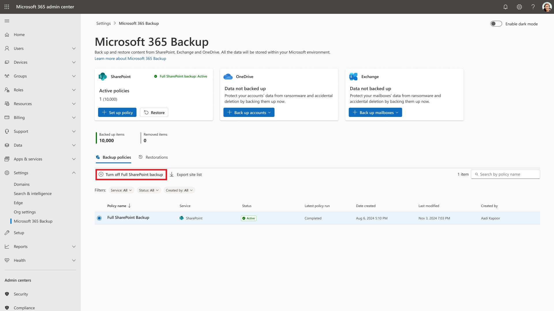Click Set up policy button
554x311 pixels.
coord(117,112)
